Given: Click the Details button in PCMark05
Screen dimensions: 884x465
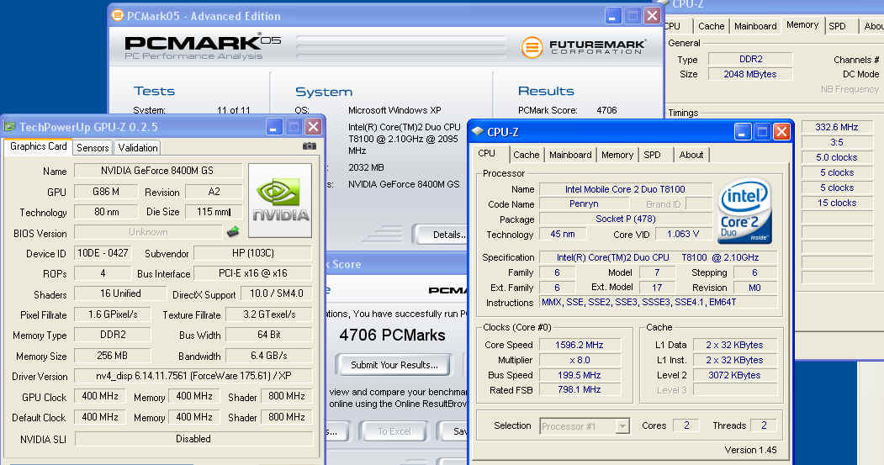Looking at the screenshot, I should 442,235.
